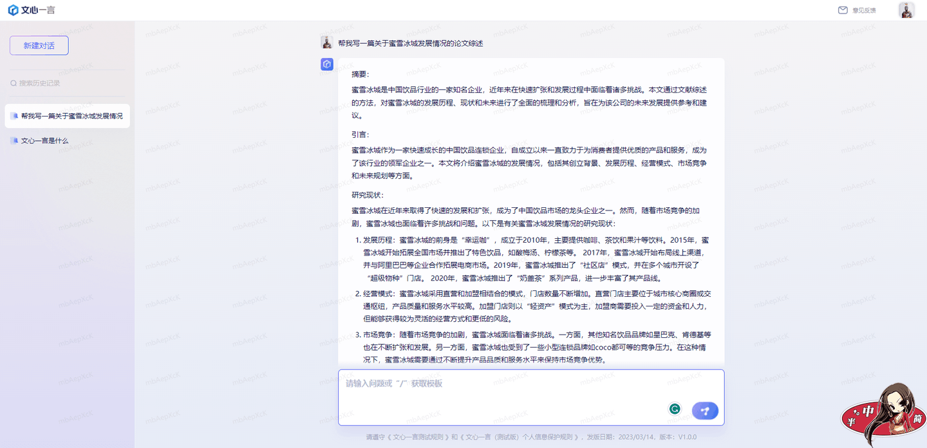Viewport: 927px width, 448px height.
Task: Click the green Grammarly icon in the input box
Action: point(675,409)
